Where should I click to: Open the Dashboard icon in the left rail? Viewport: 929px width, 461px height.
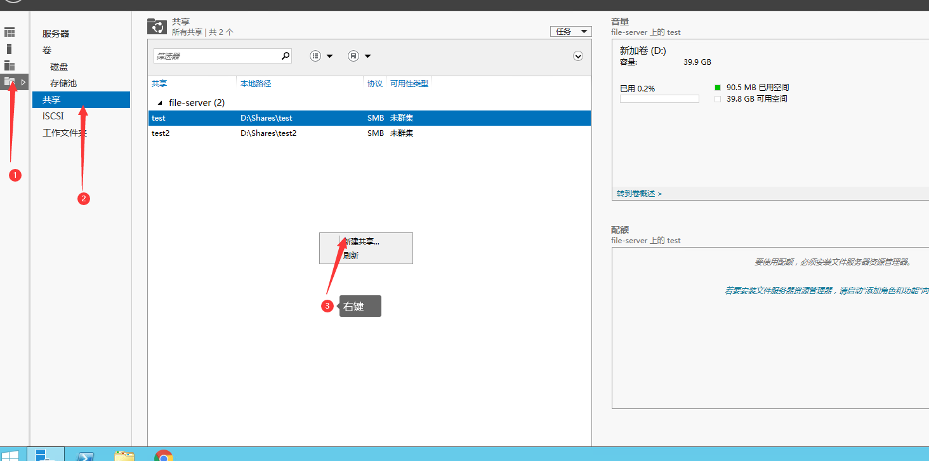10,32
